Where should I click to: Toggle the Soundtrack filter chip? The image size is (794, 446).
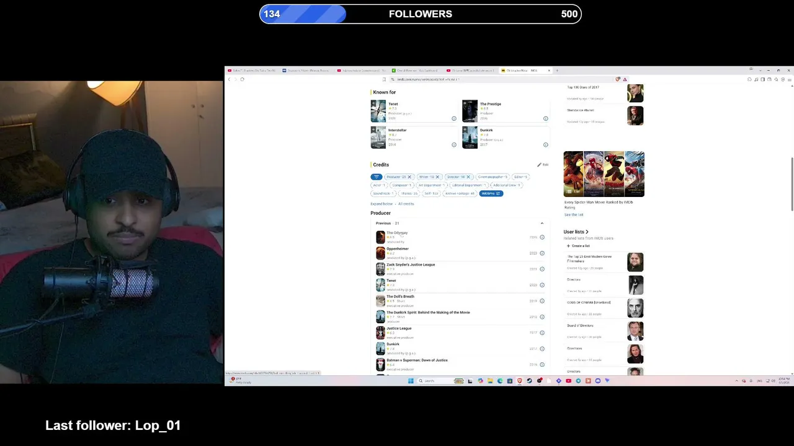[x=383, y=193]
